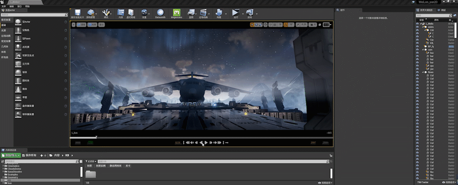
Task: Click the folder thumbnail in content browser
Action: pyautogui.click(x=91, y=174)
